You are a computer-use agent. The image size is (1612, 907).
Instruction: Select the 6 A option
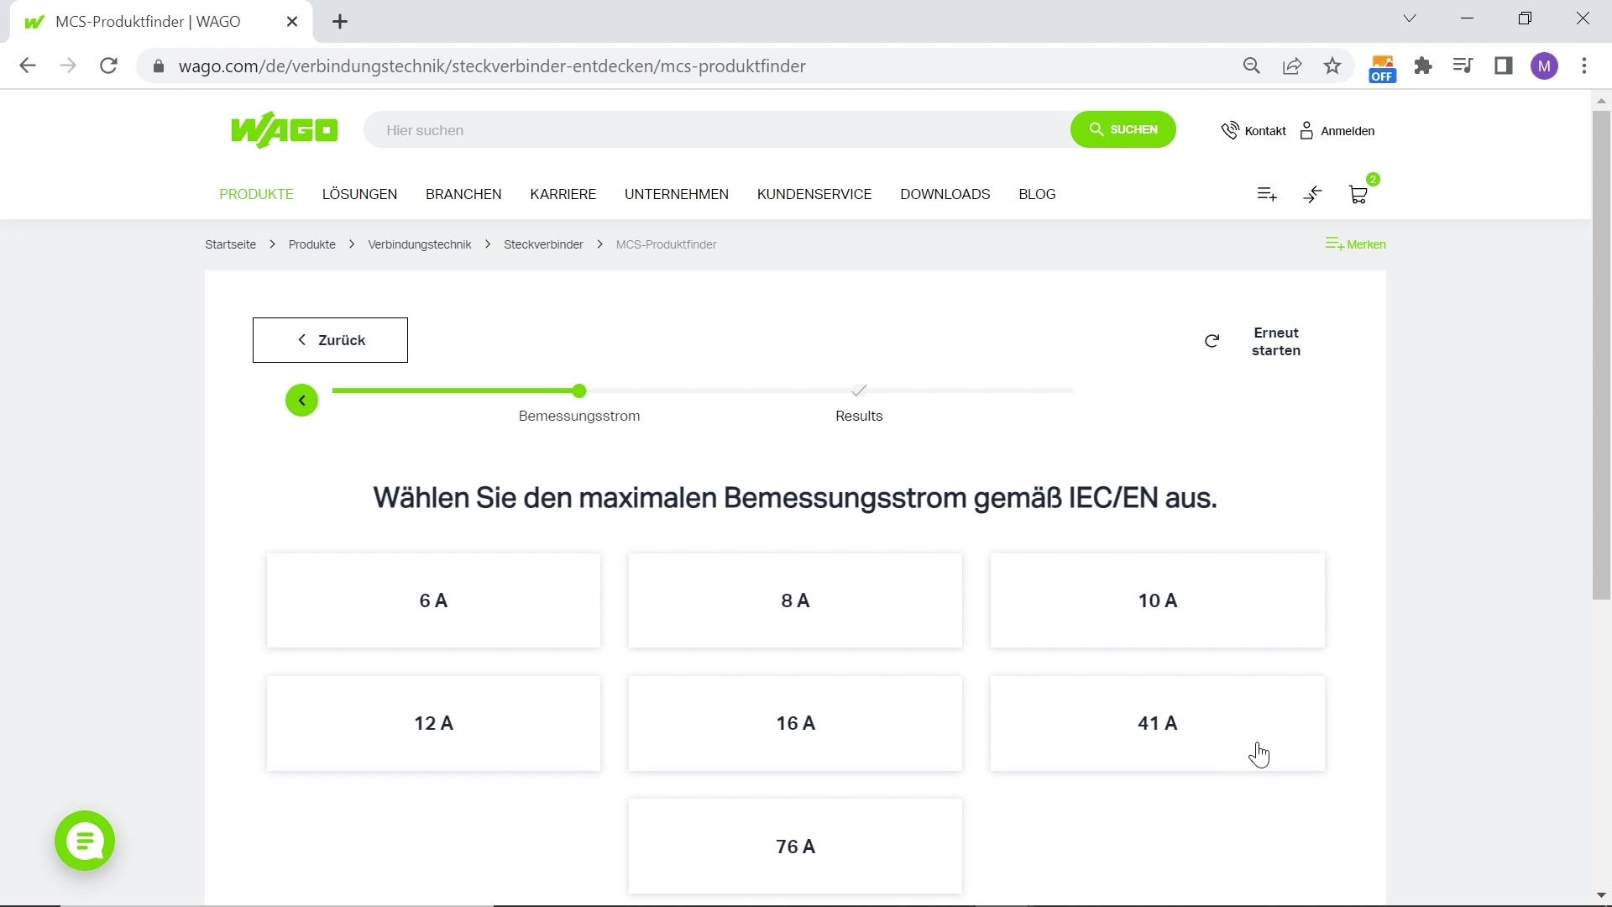[433, 600]
